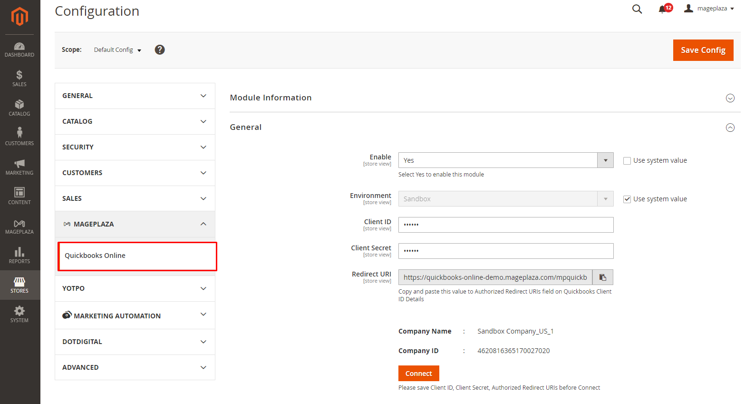Click the Company ID value 4620816365170027020
The width and height of the screenshot is (745, 404).
pos(513,351)
